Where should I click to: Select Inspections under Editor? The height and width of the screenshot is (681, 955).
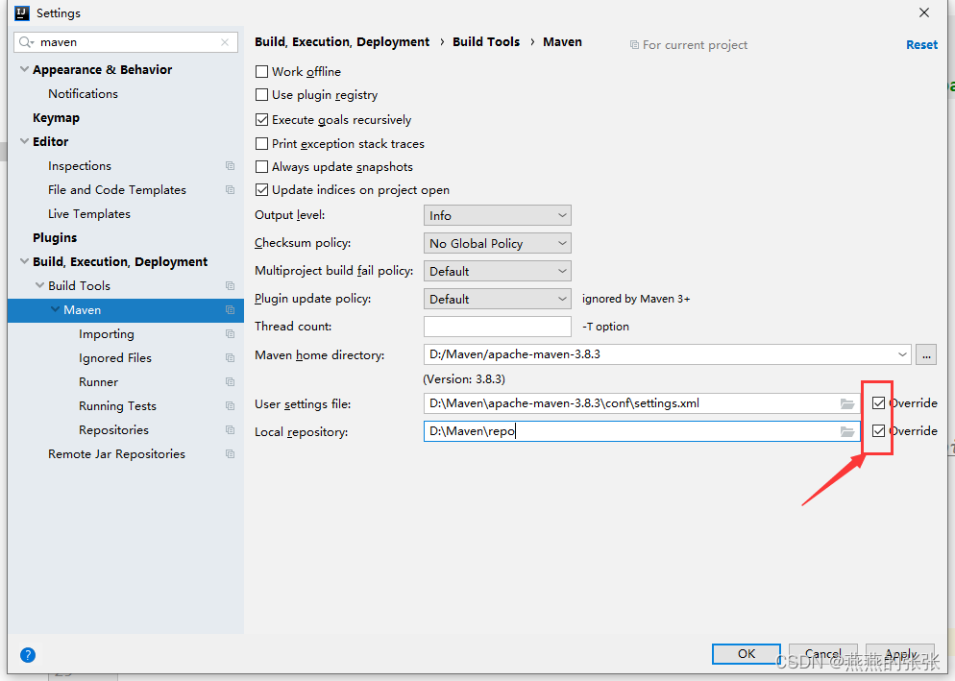click(80, 165)
